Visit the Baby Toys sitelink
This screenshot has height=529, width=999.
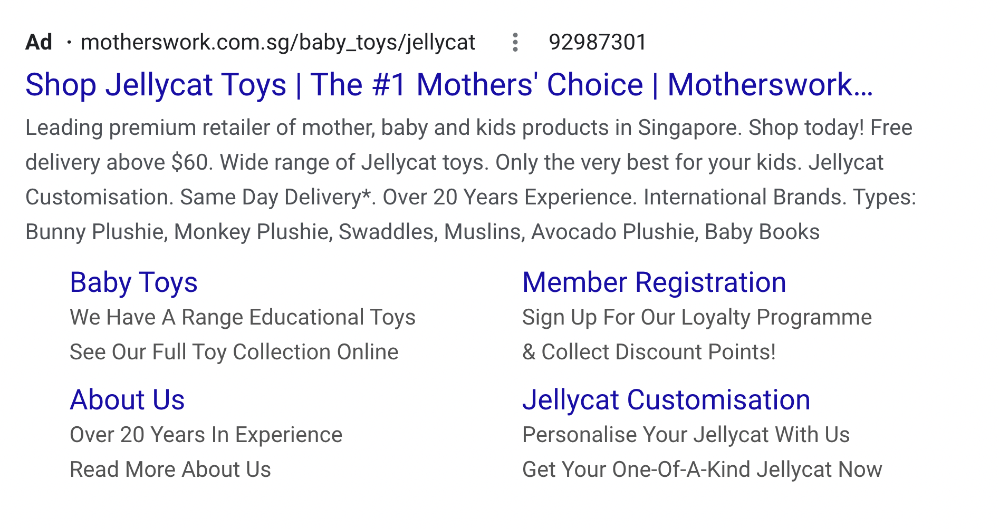tap(133, 282)
